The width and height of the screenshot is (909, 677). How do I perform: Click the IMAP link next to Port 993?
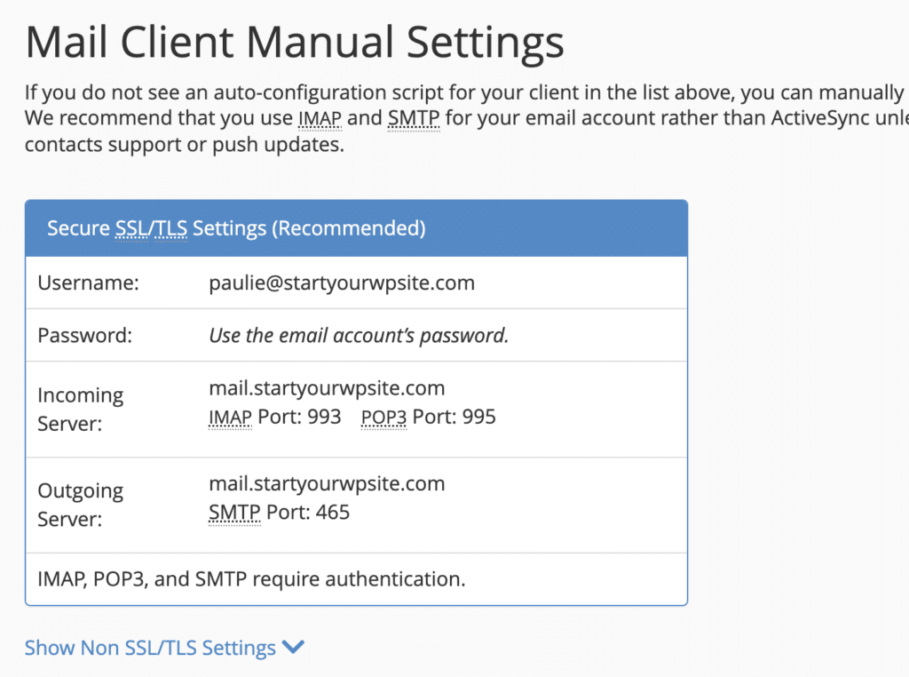point(231,417)
